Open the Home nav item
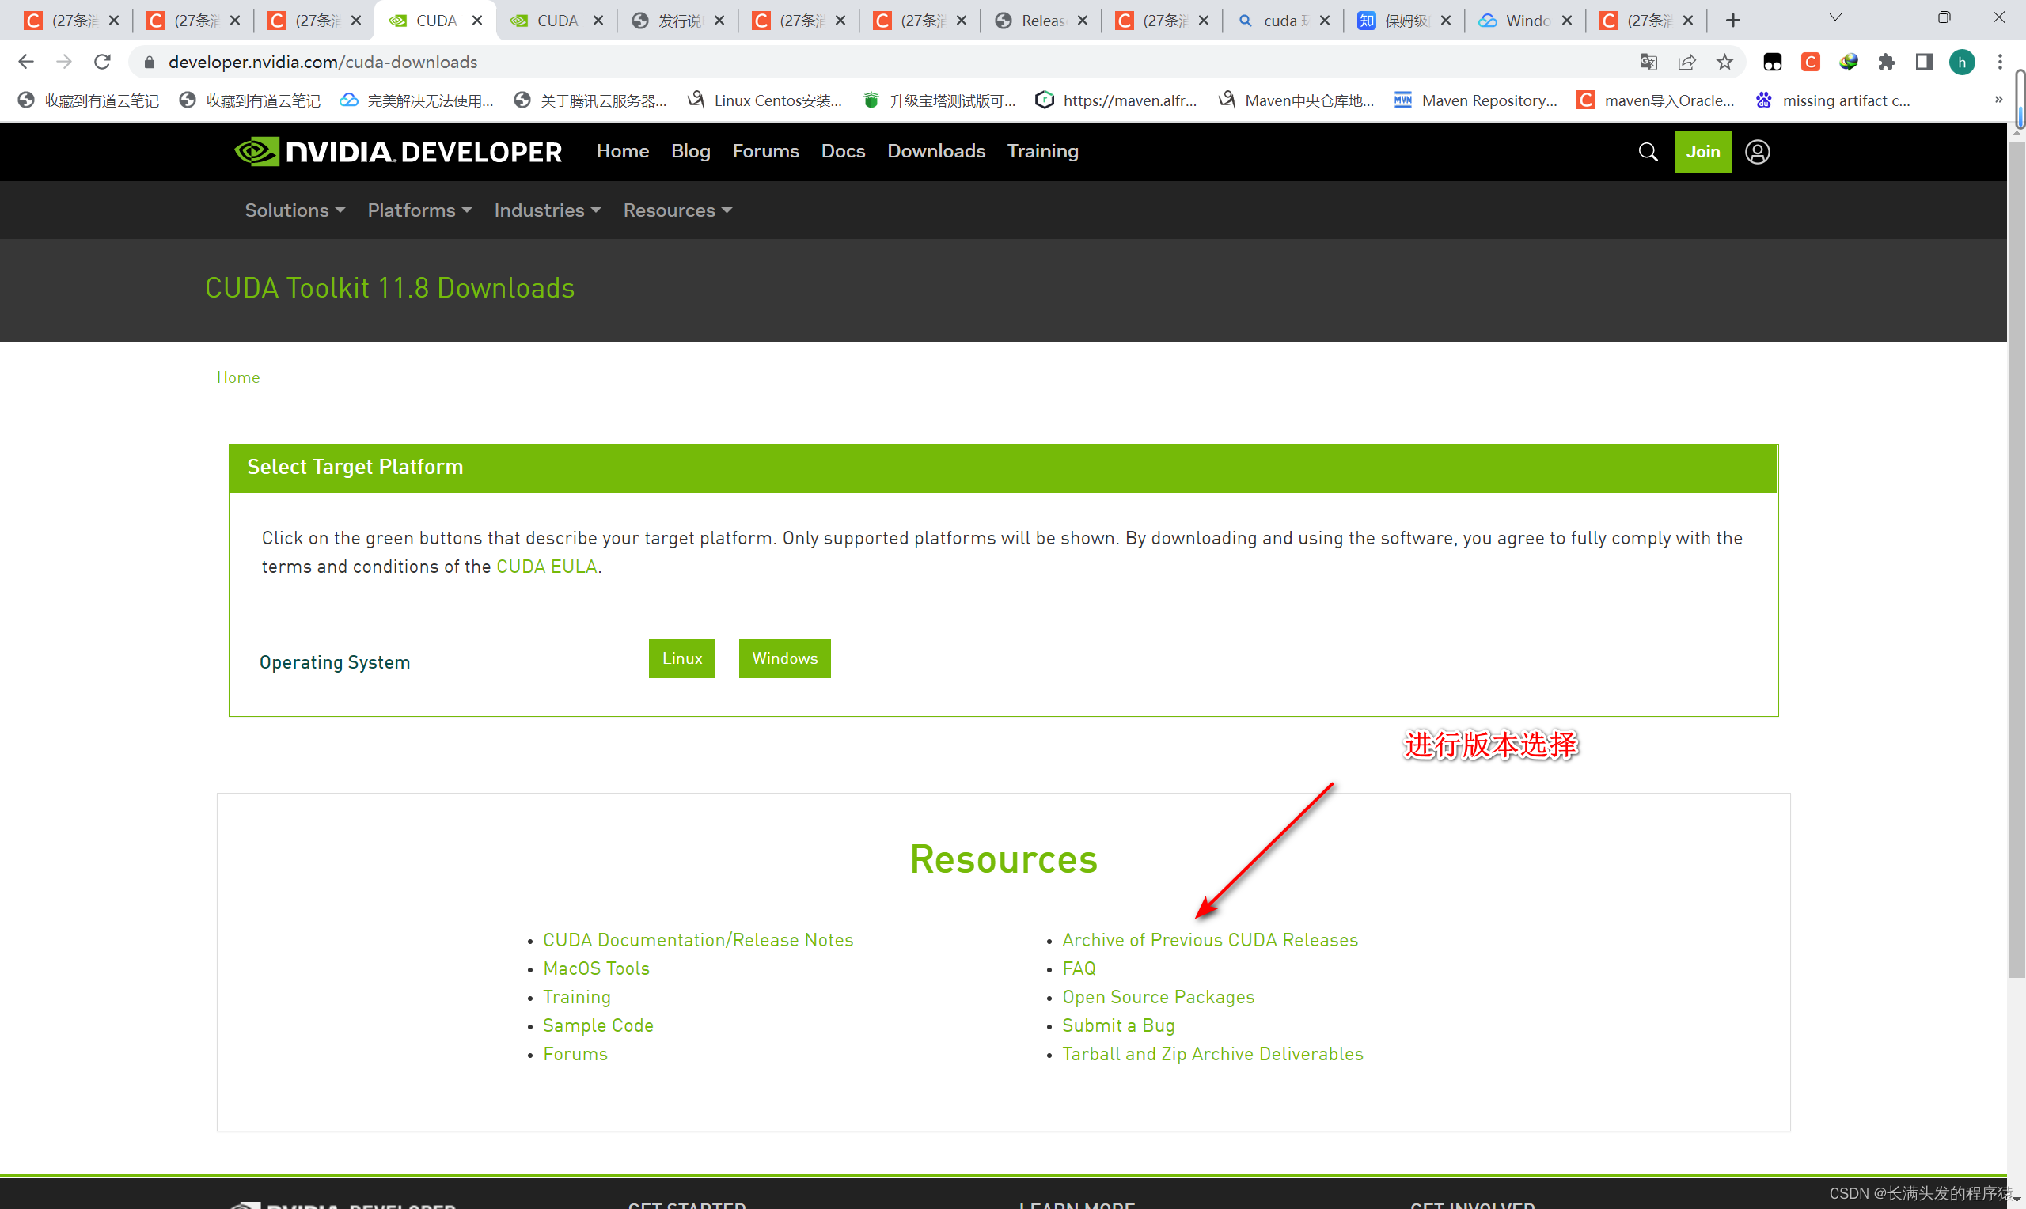This screenshot has height=1209, width=2026. tap(622, 152)
